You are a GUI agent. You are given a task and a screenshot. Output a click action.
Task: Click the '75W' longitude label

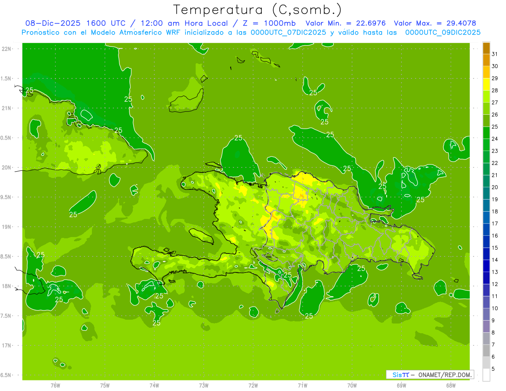pos(105,385)
